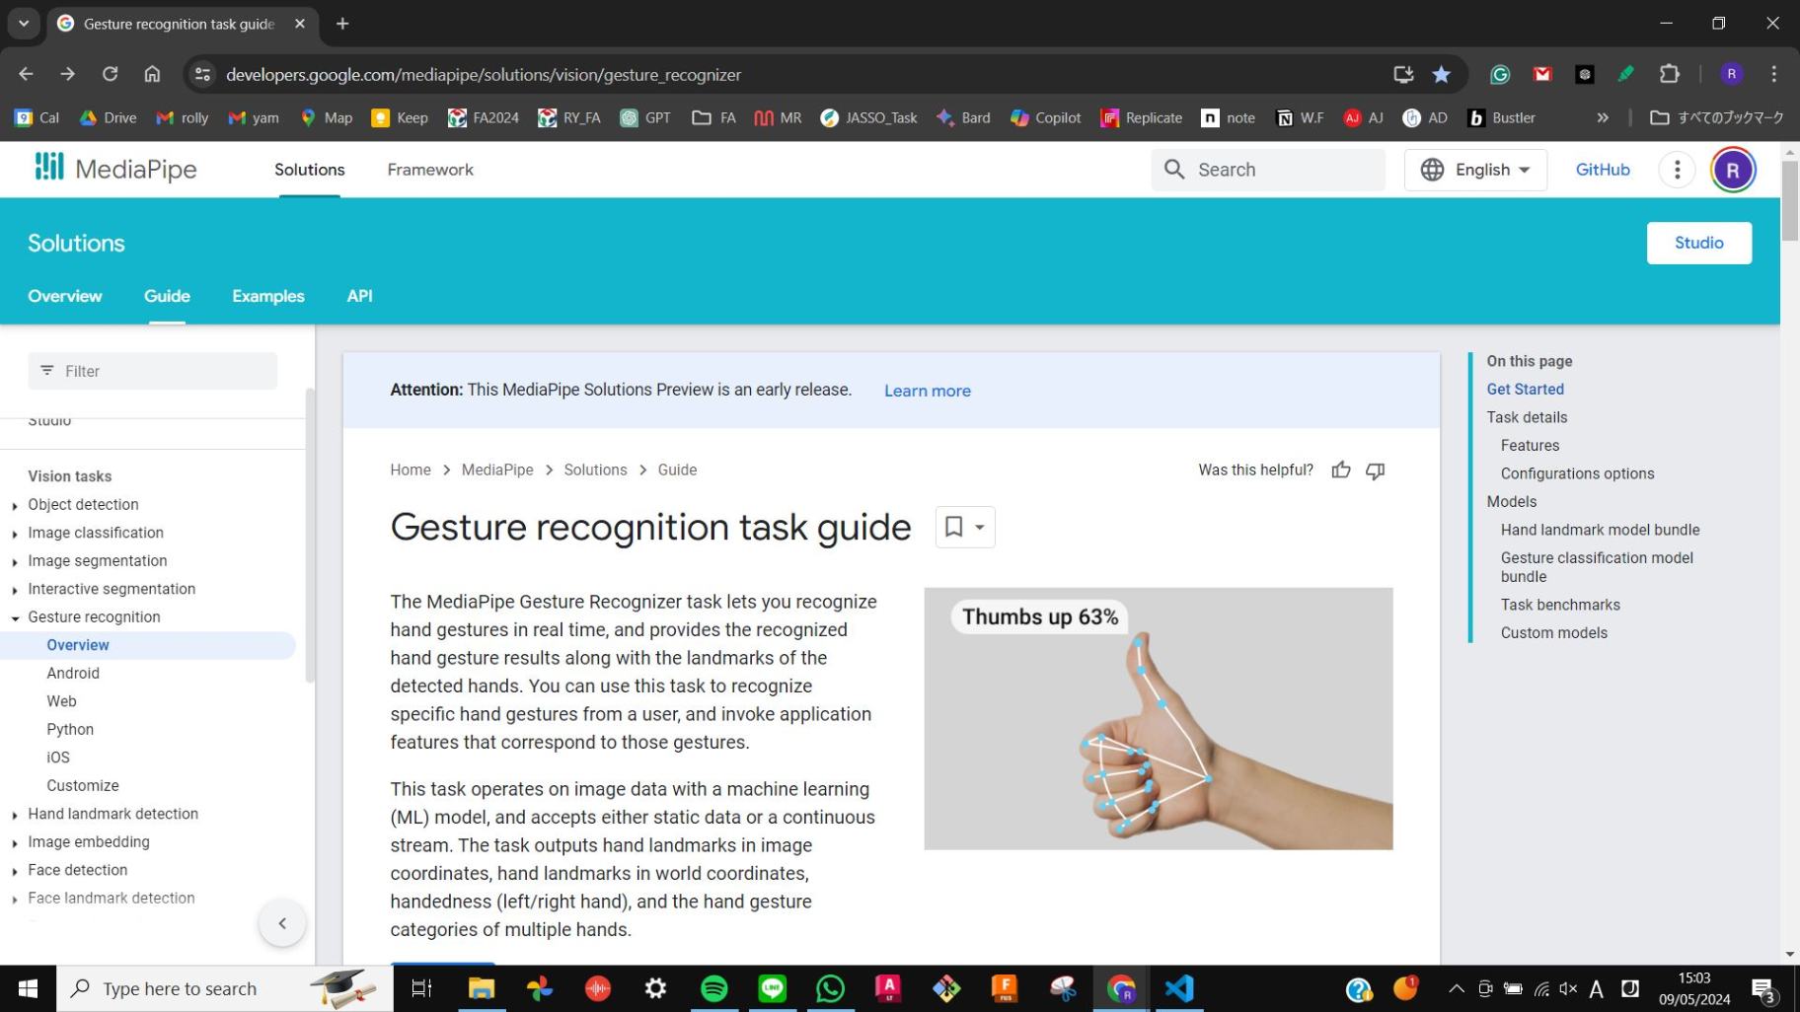Open the browser home page
The height and width of the screenshot is (1012, 1800).
152,74
